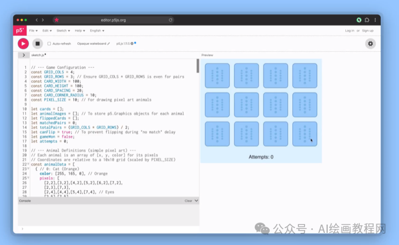
Task: Click the Opaque wakeboard sketch name
Action: pyautogui.click(x=92, y=44)
